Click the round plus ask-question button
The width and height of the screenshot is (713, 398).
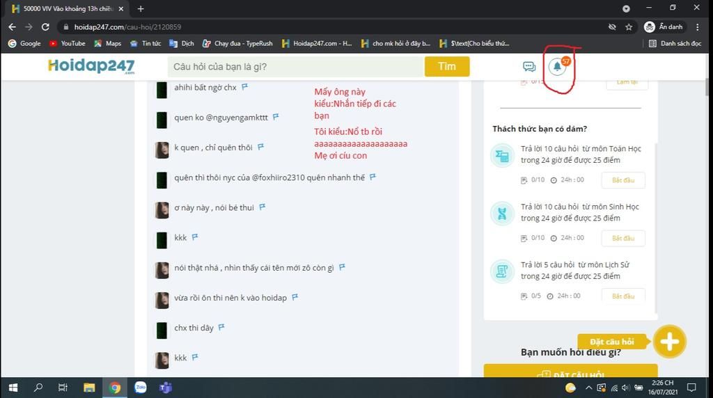[x=669, y=342]
